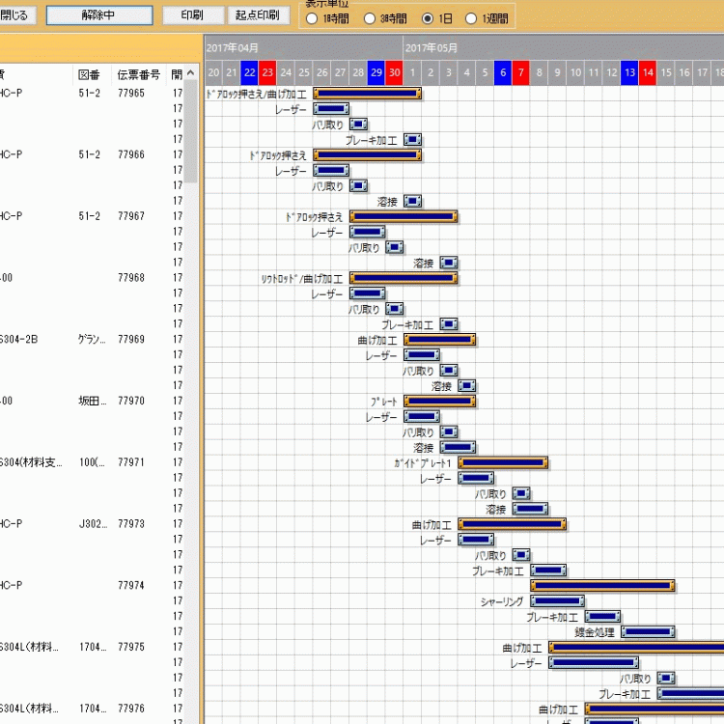Screen dimensions: 724x724
Task: Select the red April 30 date cell
Action: (394, 72)
